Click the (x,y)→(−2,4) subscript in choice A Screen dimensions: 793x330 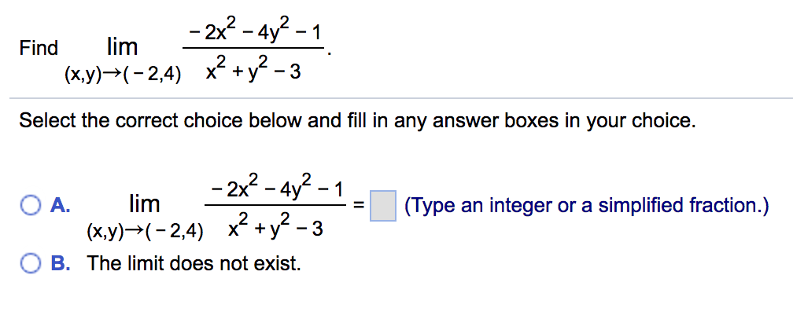144,232
